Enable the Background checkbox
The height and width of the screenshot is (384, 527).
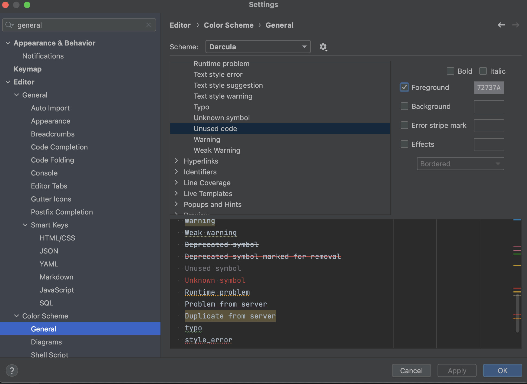coord(404,106)
